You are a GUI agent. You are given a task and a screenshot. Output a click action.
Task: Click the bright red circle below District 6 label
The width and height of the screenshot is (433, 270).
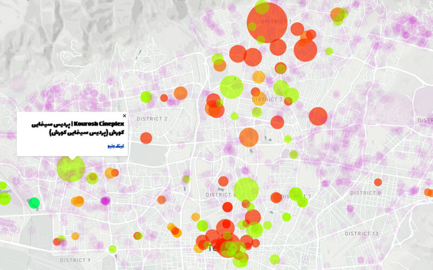coord(227,207)
